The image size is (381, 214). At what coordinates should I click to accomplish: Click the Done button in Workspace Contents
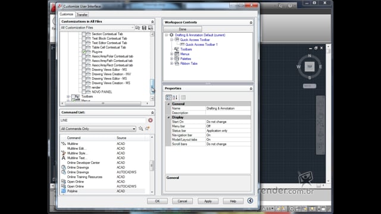click(183, 29)
